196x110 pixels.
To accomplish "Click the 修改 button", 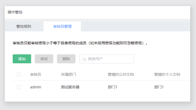I will pos(44,59).
